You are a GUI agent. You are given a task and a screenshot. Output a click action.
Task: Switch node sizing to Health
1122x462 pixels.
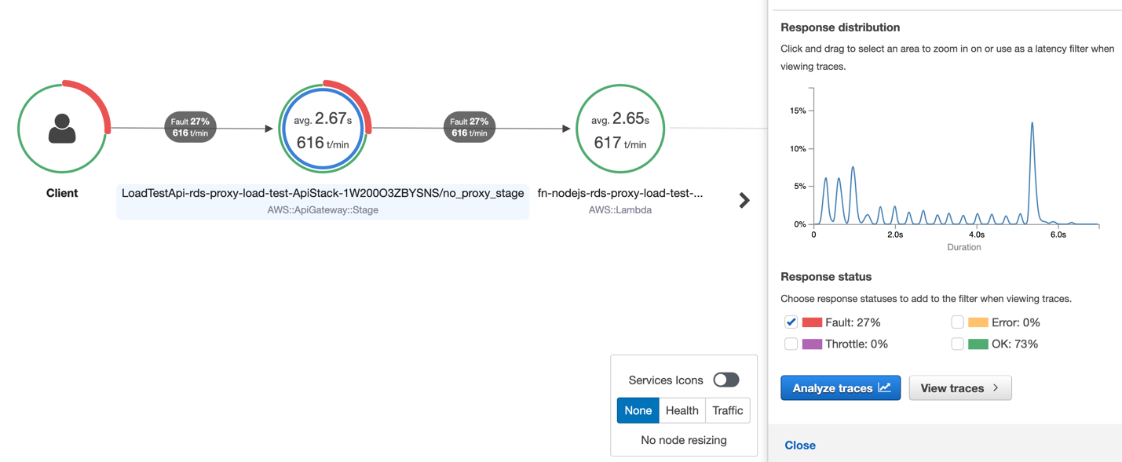tap(682, 410)
